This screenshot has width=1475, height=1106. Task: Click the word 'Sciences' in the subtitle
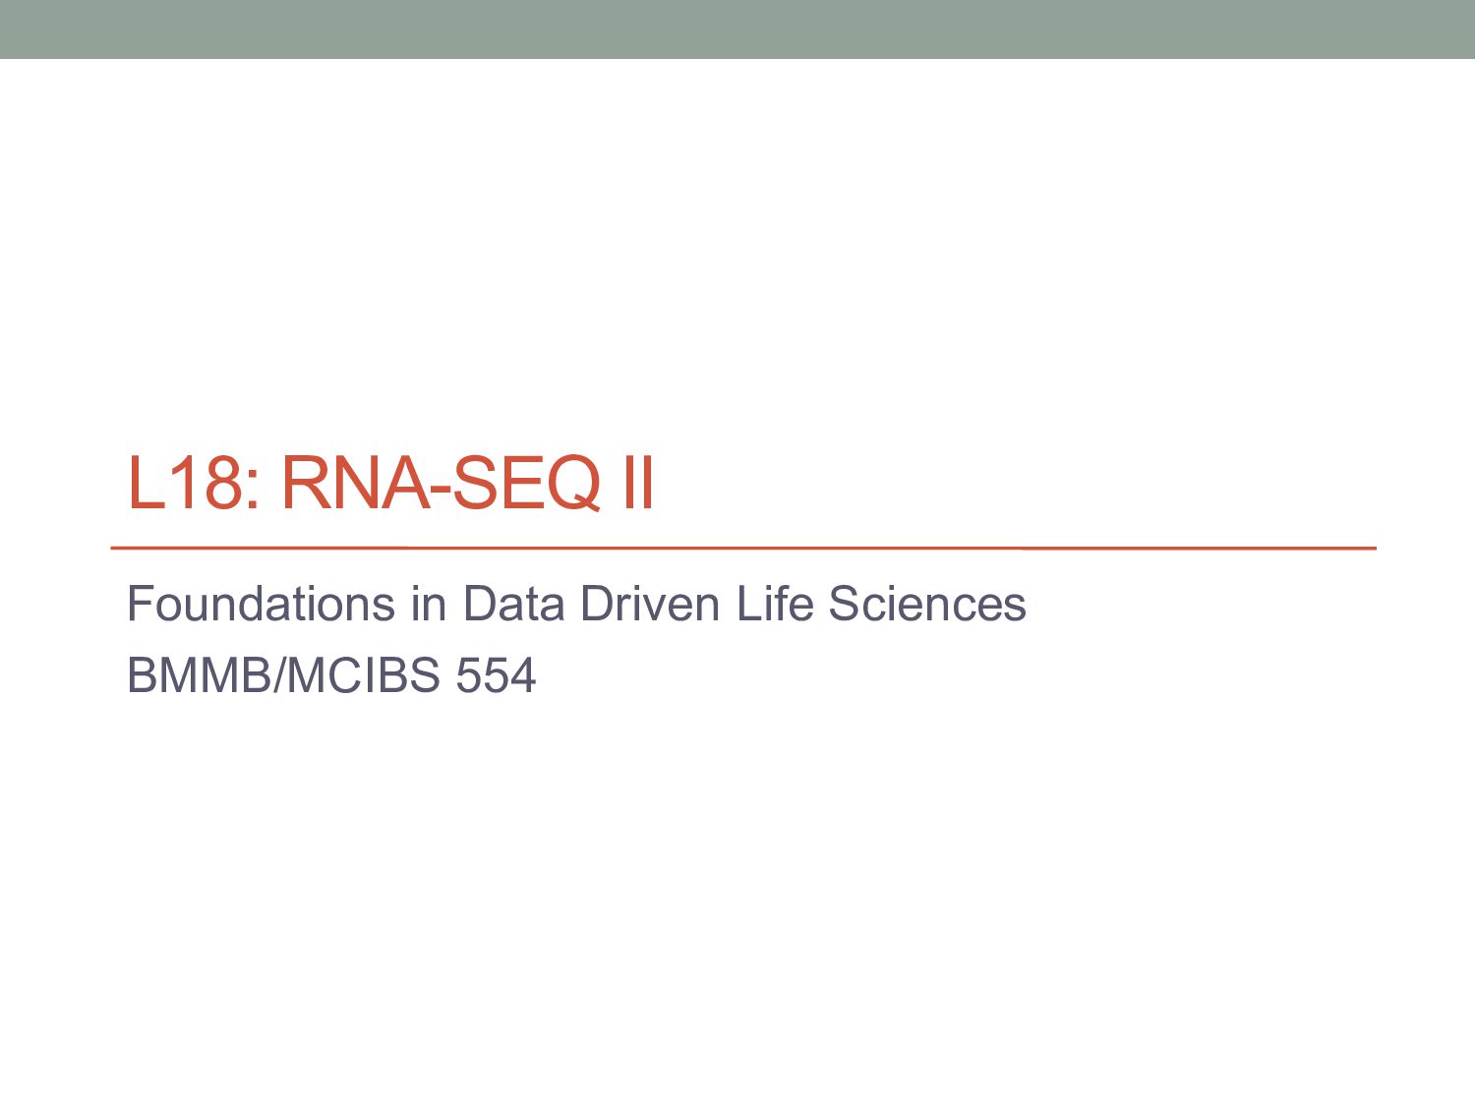click(927, 604)
